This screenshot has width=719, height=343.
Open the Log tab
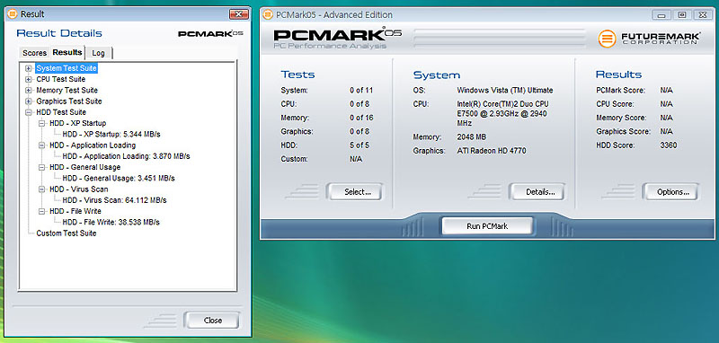point(99,53)
